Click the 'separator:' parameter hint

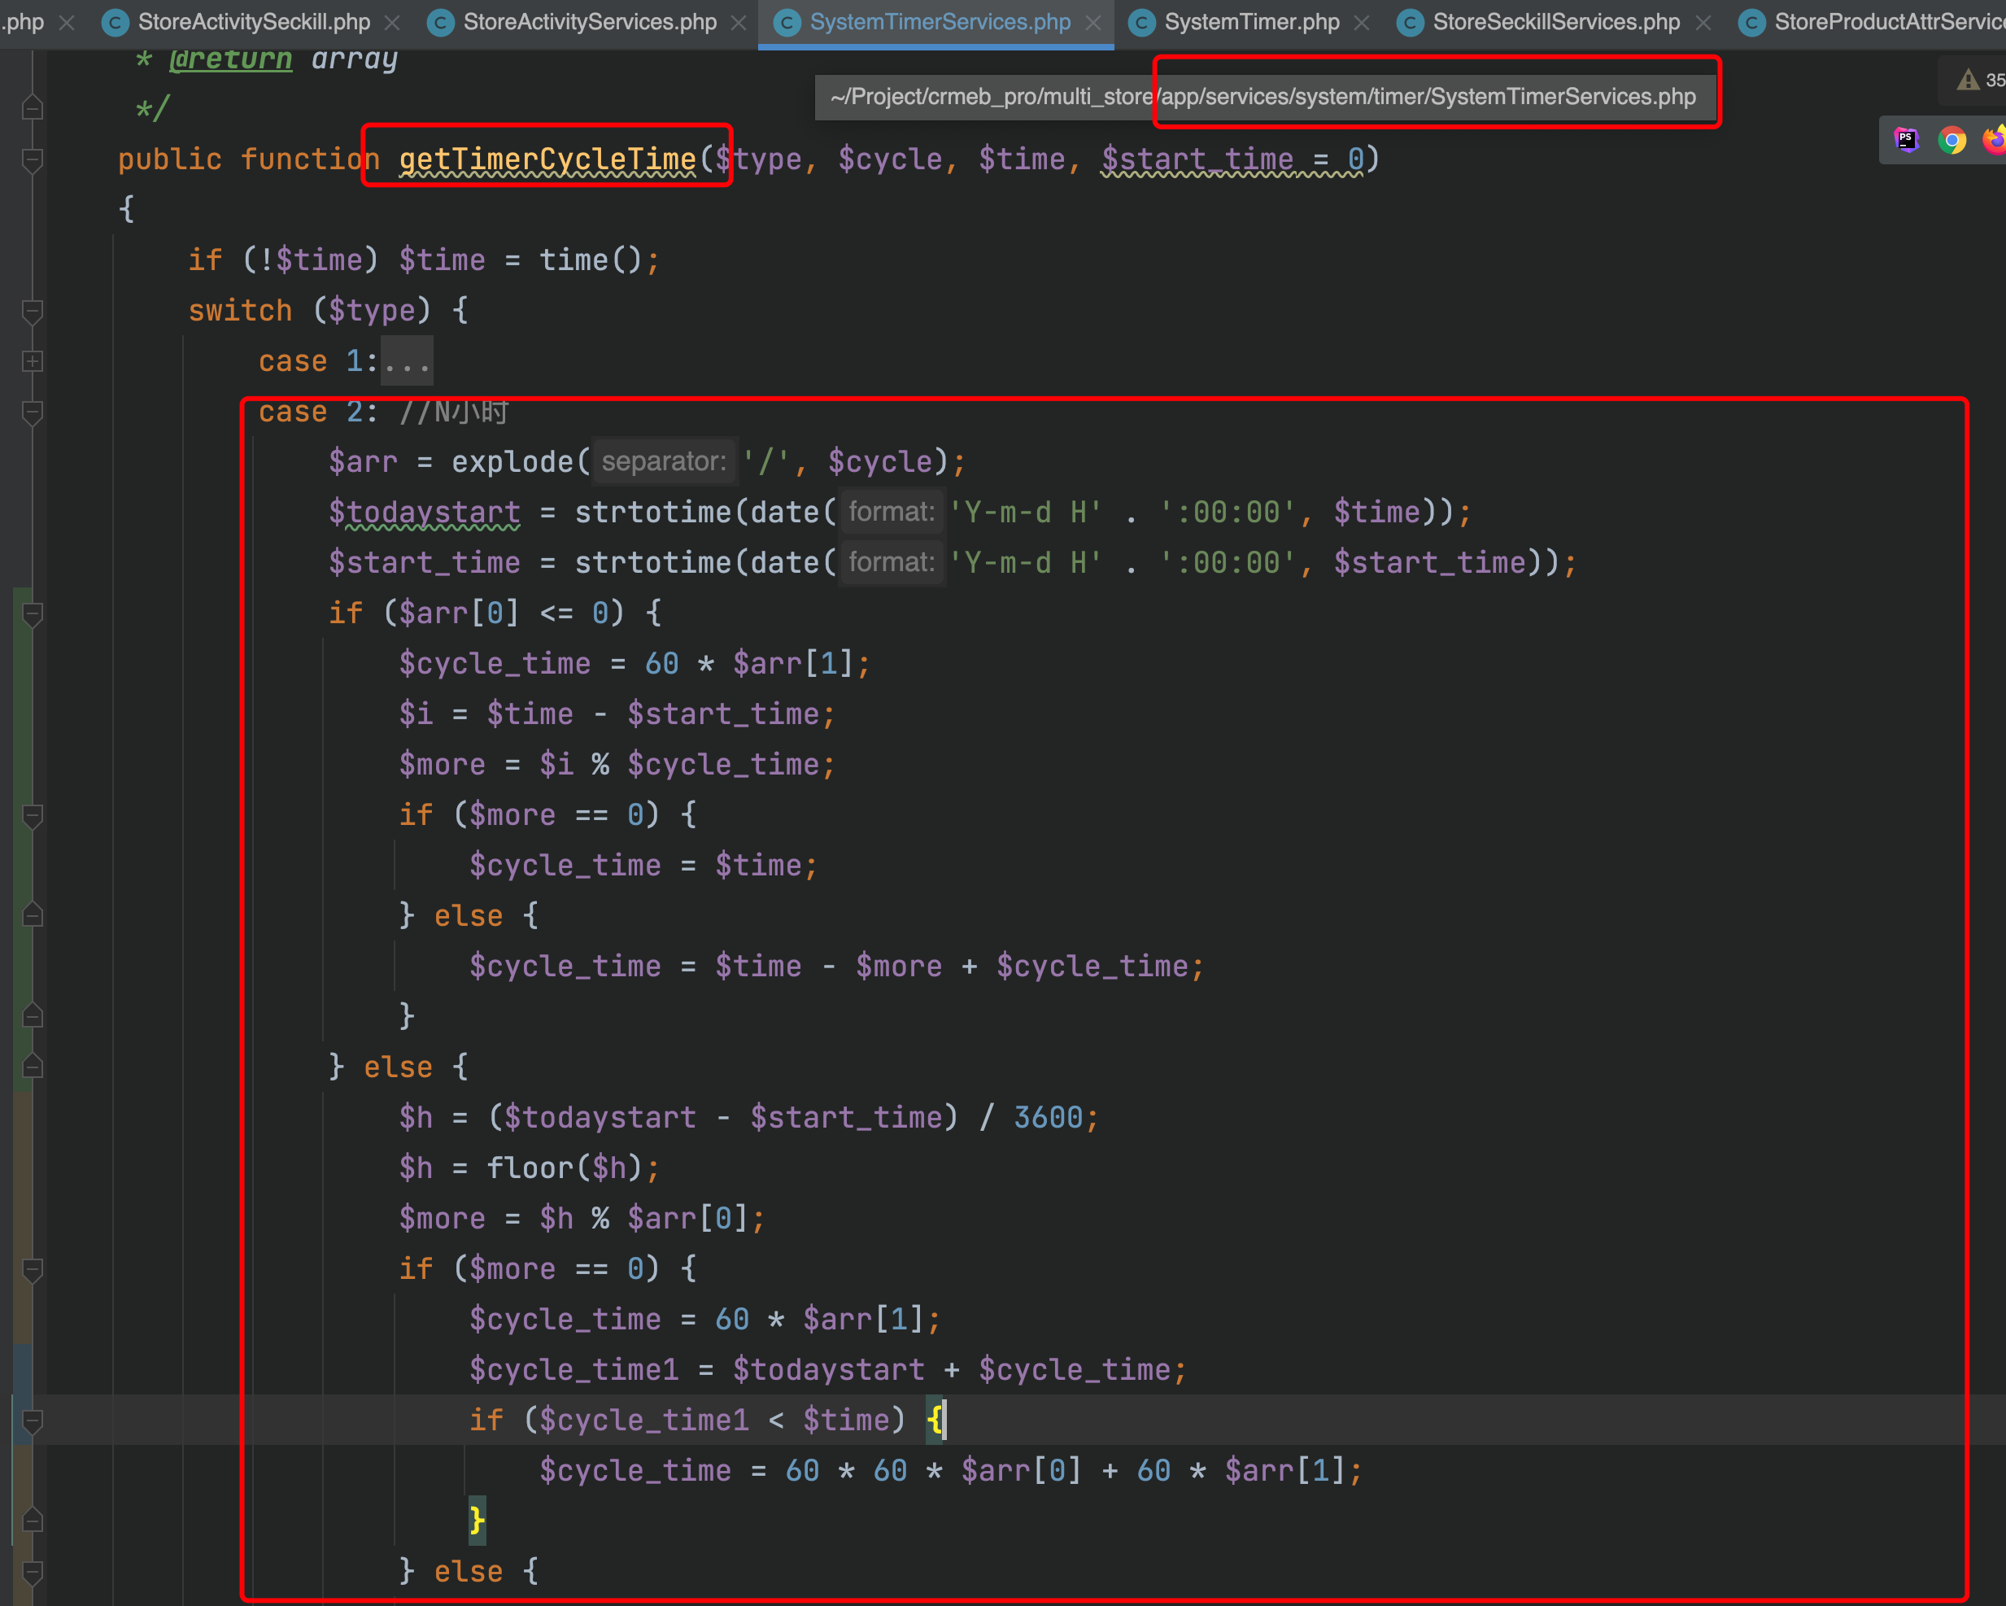[665, 461]
